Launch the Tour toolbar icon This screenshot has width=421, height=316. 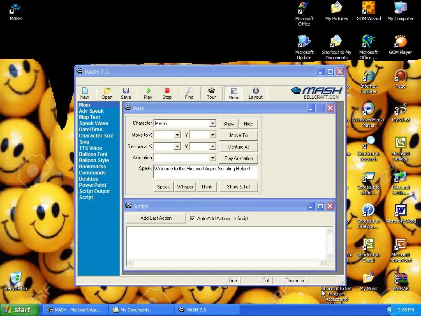point(211,93)
